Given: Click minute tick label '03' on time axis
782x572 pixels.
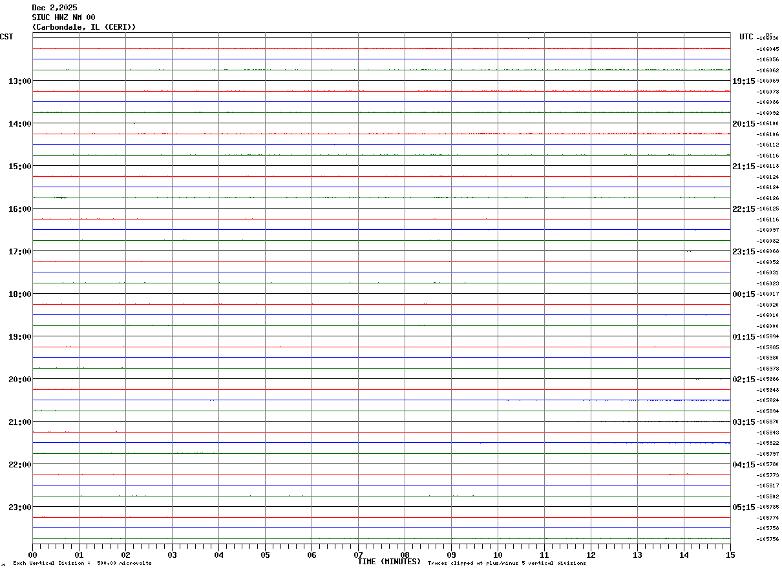Looking at the screenshot, I should coord(173,555).
